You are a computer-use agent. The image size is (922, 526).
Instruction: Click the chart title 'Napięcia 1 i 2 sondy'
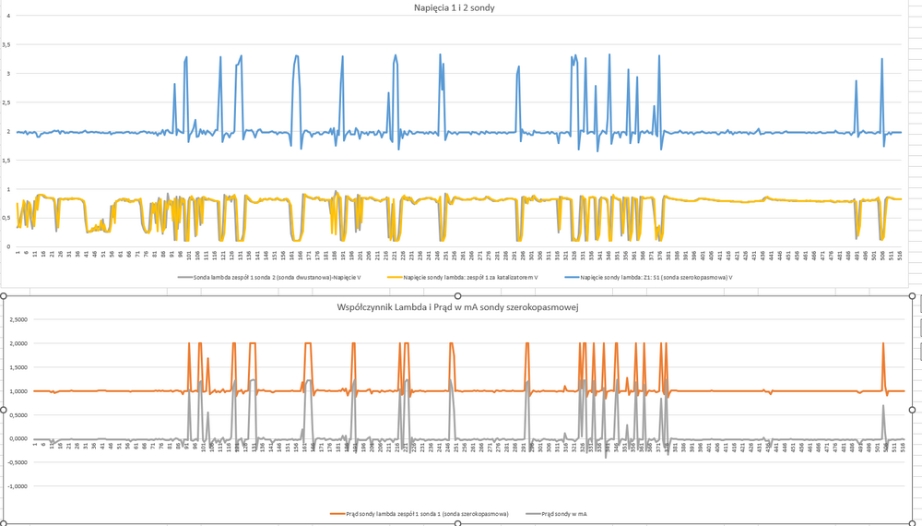click(x=460, y=7)
